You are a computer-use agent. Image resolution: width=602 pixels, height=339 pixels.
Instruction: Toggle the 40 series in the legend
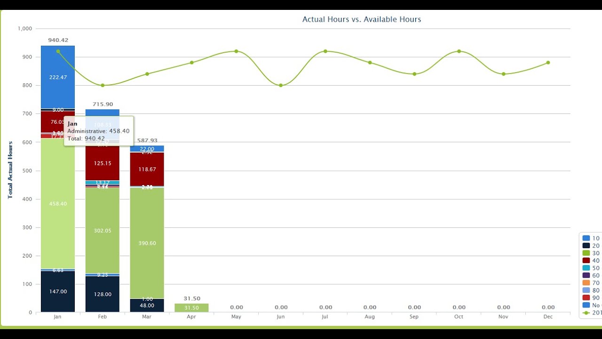click(592, 260)
